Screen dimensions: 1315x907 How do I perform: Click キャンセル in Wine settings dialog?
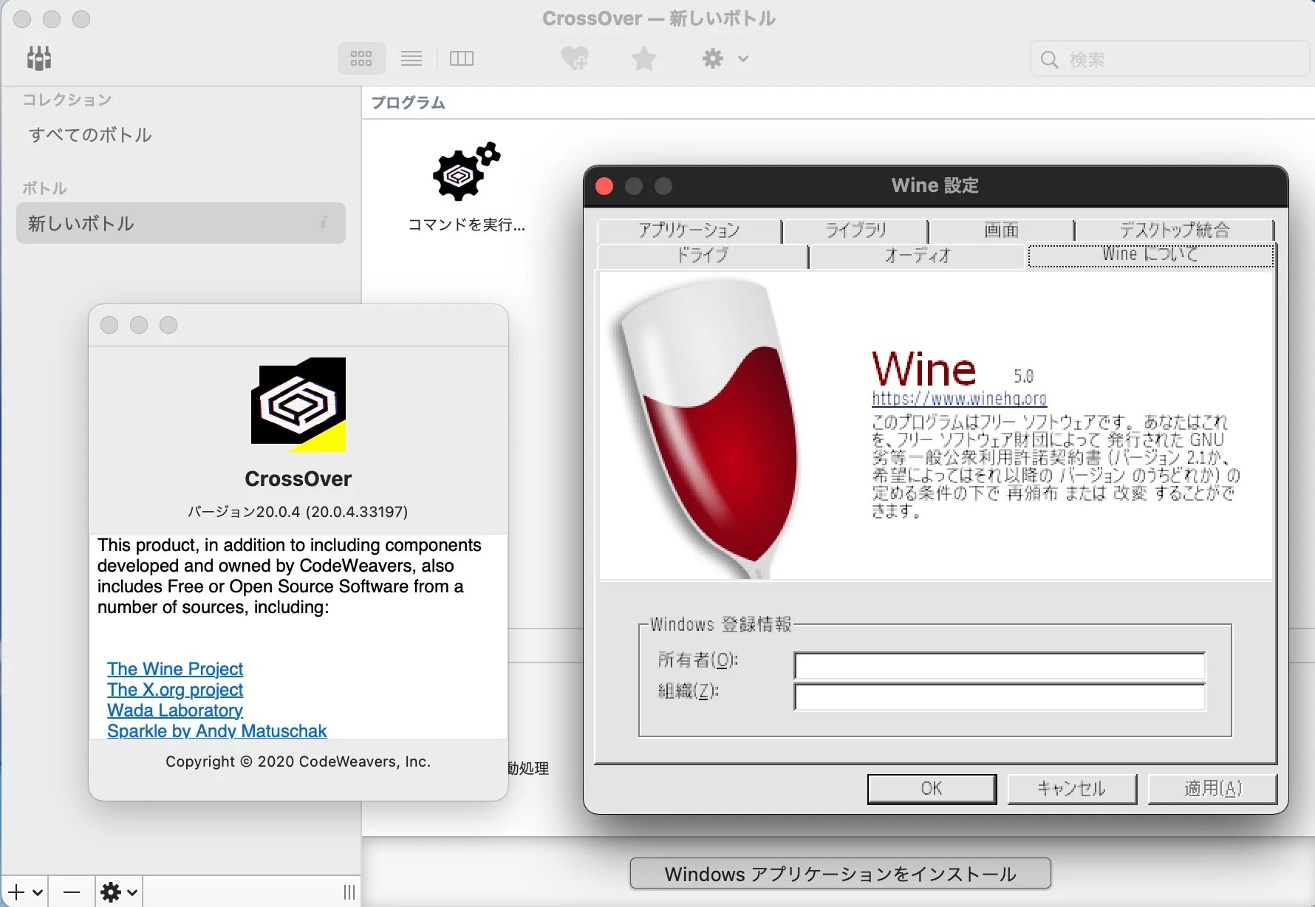pyautogui.click(x=1072, y=789)
